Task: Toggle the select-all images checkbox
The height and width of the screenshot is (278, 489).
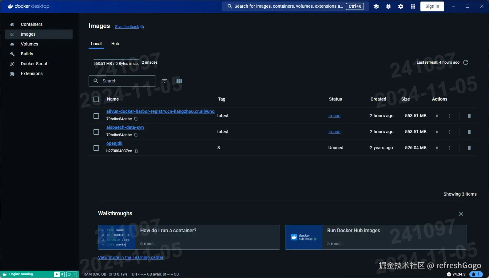Action: click(96, 99)
